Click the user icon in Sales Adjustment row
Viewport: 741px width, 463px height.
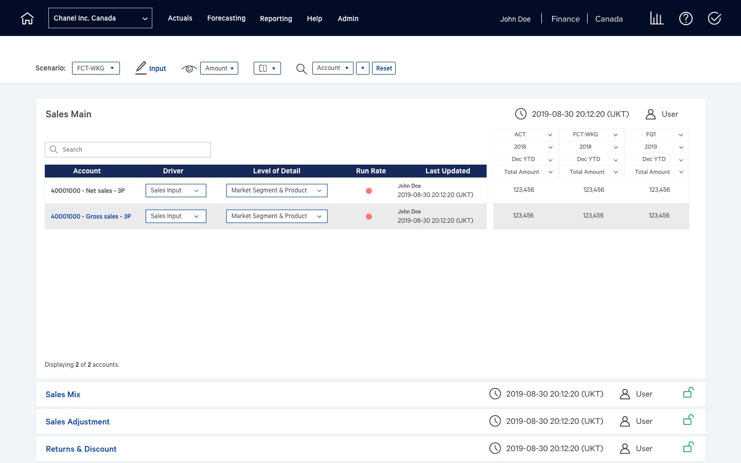pos(625,421)
